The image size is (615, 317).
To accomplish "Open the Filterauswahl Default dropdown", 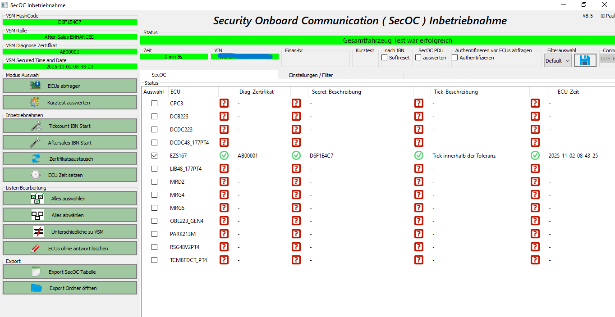I will pyautogui.click(x=558, y=60).
